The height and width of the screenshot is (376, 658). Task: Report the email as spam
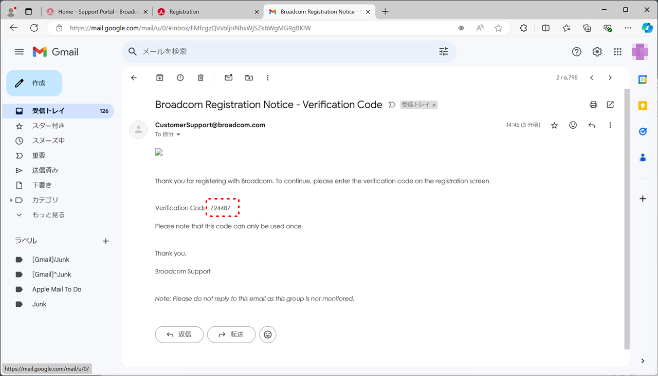(180, 78)
